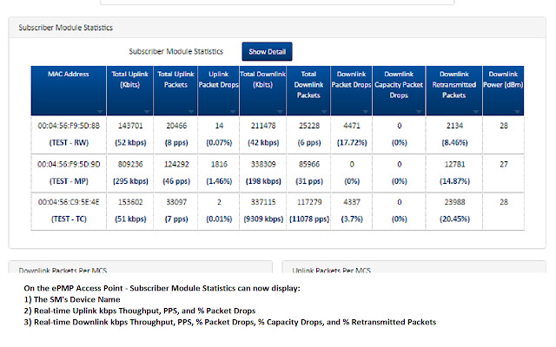Select uplink rate (295 kbps)
The image size is (556, 347).
click(130, 181)
